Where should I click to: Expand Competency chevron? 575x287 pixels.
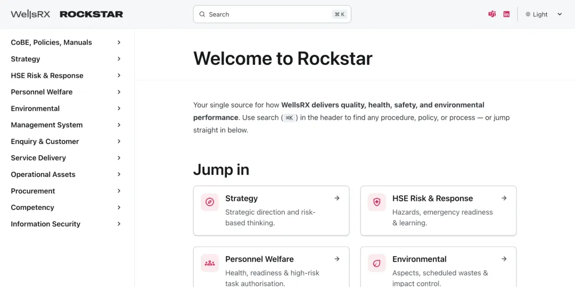tap(119, 207)
